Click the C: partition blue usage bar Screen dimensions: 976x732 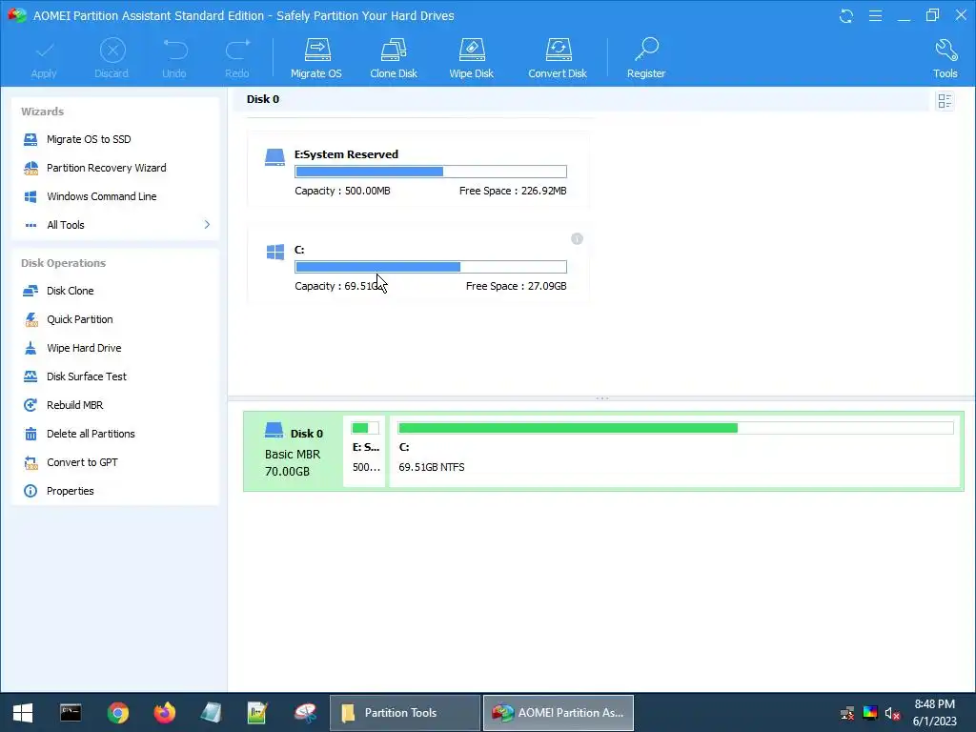pos(431,267)
